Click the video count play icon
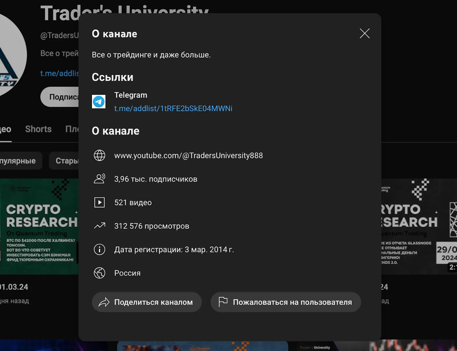Viewport: 457px width, 351px height. coord(99,202)
